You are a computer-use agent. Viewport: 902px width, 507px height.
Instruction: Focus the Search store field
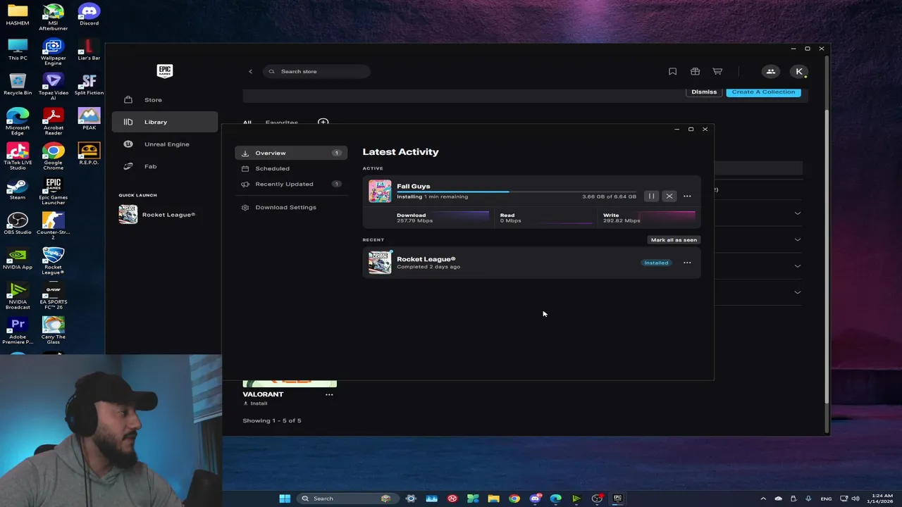316,71
